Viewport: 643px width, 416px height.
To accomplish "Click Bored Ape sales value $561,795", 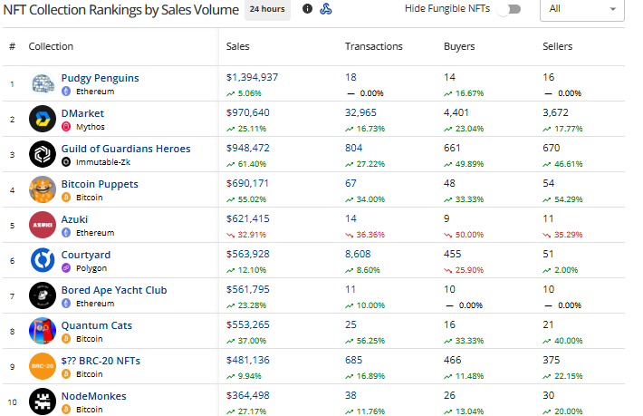I will pos(247,289).
